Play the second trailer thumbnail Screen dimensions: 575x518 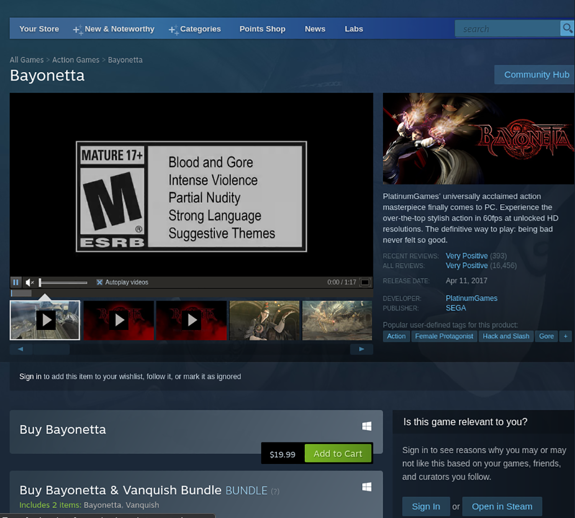tap(119, 320)
